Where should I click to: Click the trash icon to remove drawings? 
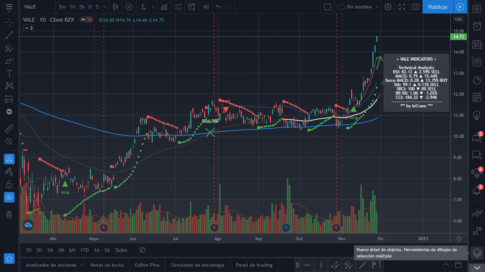click(x=9, y=215)
